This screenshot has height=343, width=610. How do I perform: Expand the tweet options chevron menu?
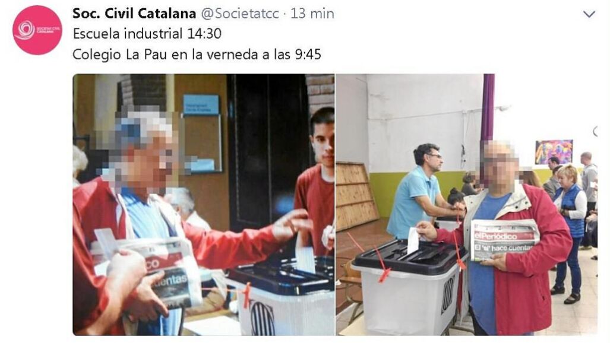tap(589, 14)
